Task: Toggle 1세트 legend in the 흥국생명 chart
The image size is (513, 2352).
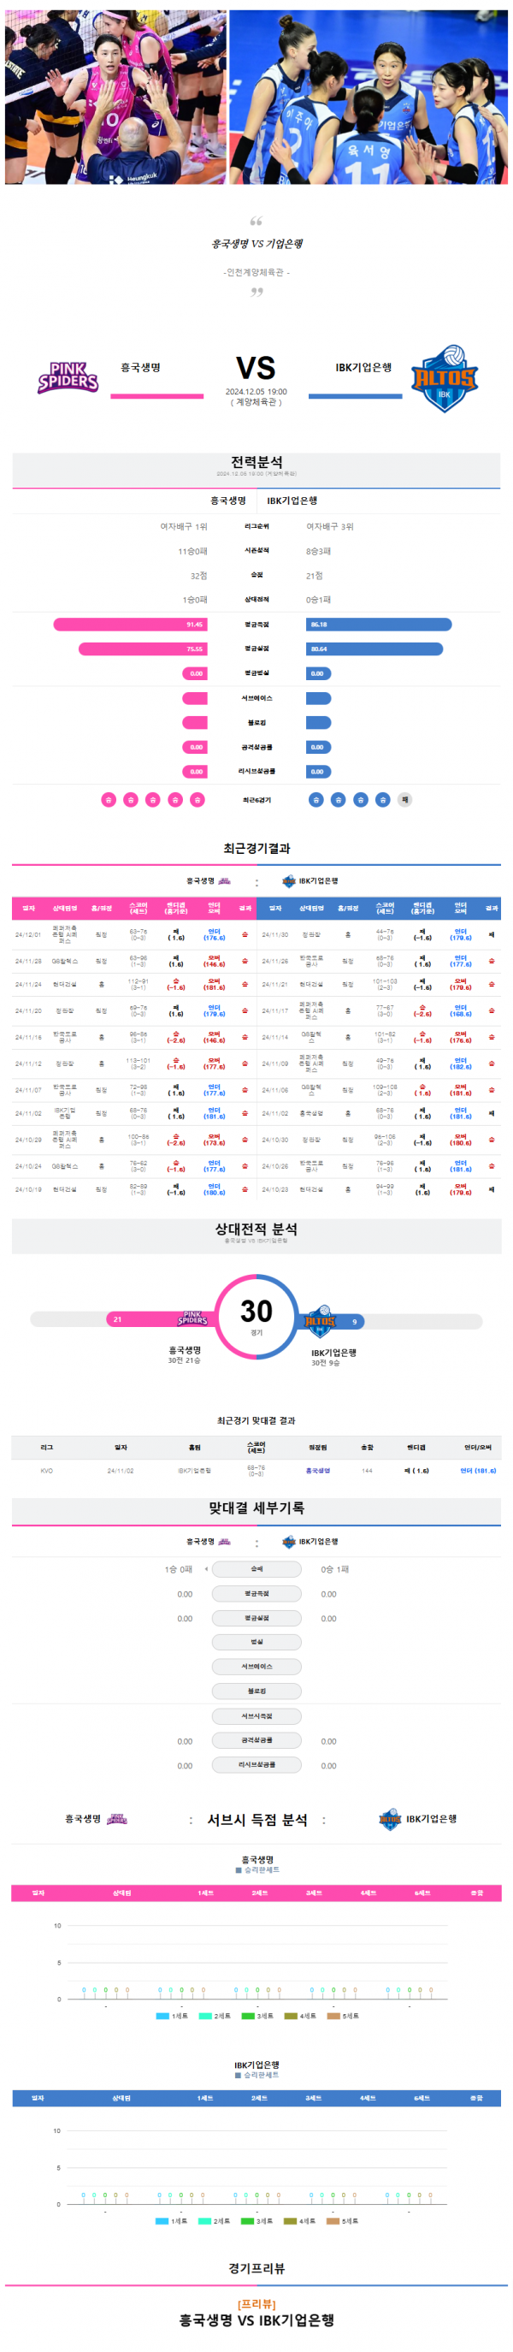Action: 172,2015
